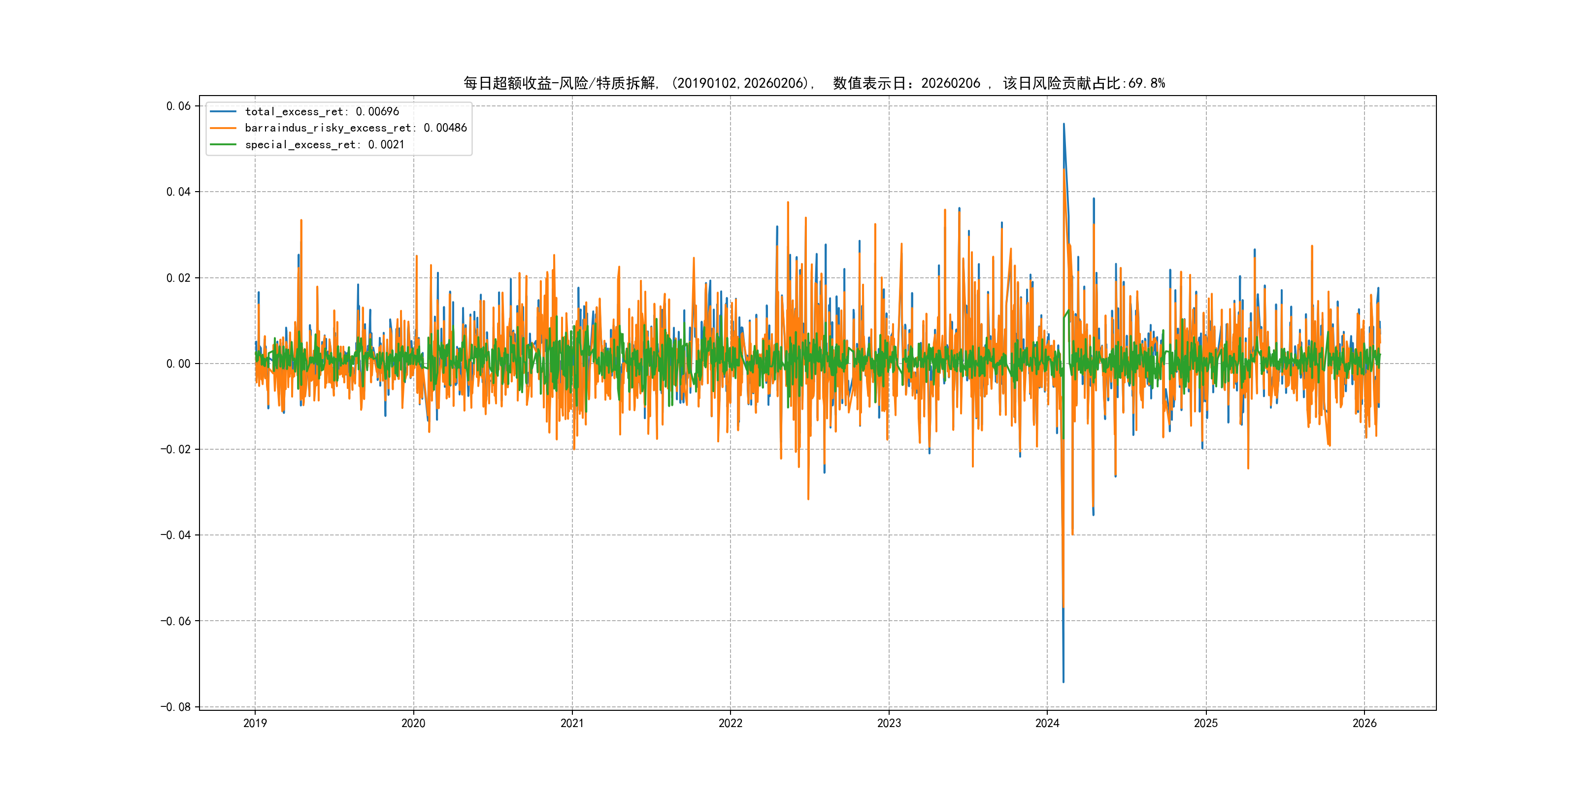Select the barraindus_risky_excess_ret: 0.00486 legend label

click(x=356, y=128)
